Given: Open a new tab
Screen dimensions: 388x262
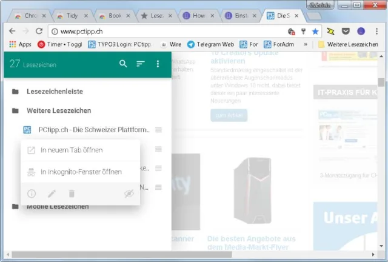Looking at the screenshot, I should (x=314, y=16).
